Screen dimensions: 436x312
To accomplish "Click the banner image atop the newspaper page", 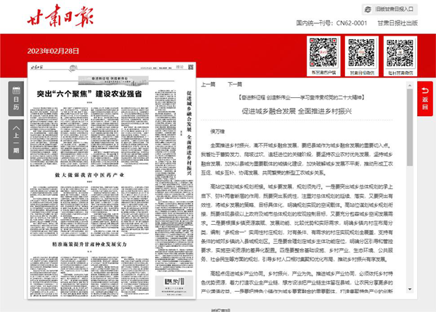I will tap(113, 81).
